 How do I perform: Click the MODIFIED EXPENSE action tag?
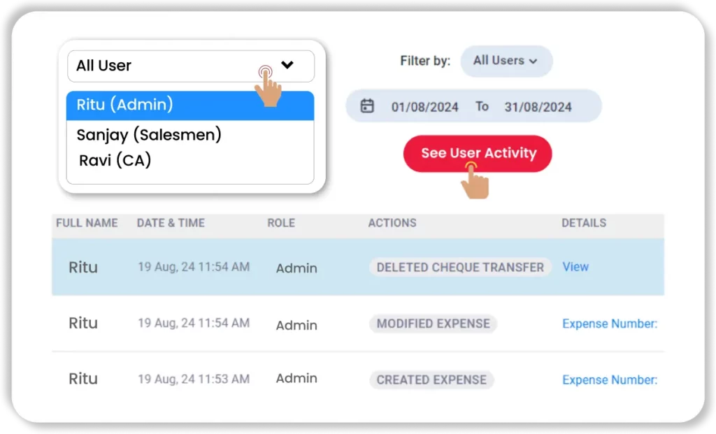(433, 324)
